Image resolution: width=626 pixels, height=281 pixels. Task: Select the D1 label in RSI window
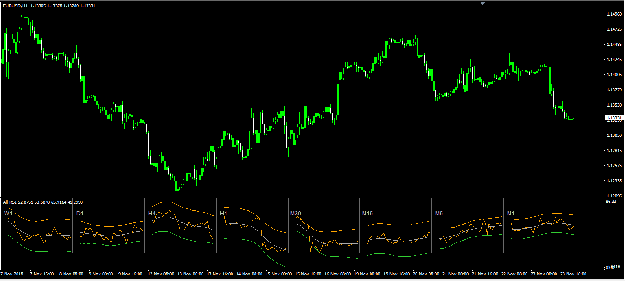coord(80,214)
